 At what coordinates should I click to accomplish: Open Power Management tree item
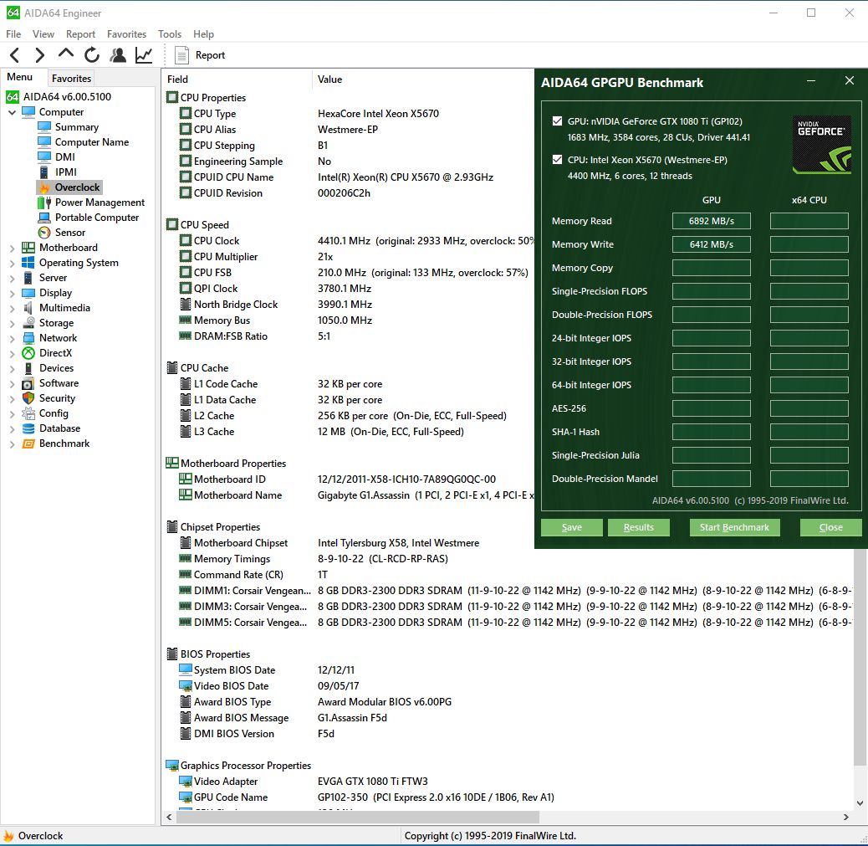coord(100,203)
